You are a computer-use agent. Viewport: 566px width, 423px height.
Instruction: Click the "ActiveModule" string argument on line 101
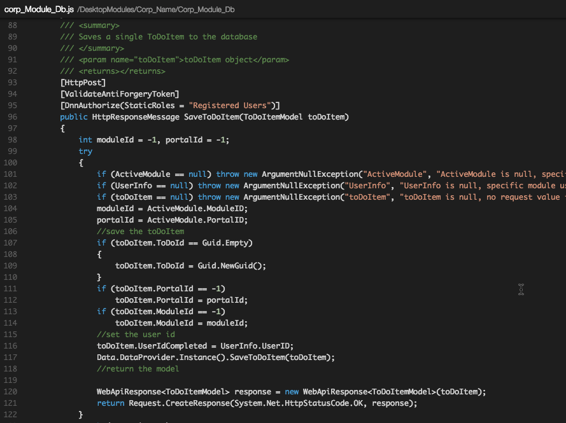point(395,174)
